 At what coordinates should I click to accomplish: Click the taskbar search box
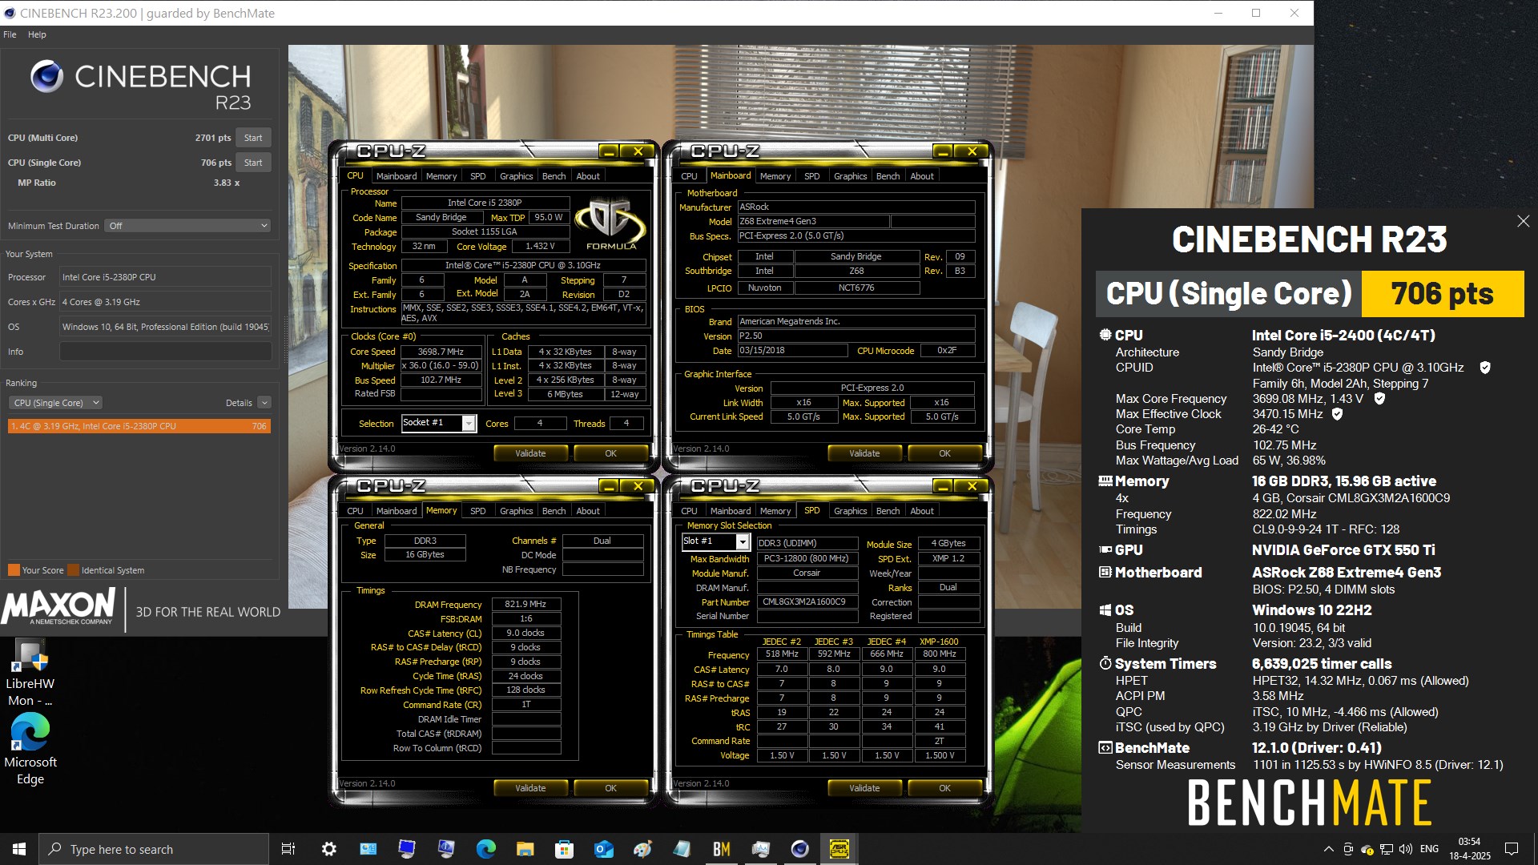pos(154,849)
